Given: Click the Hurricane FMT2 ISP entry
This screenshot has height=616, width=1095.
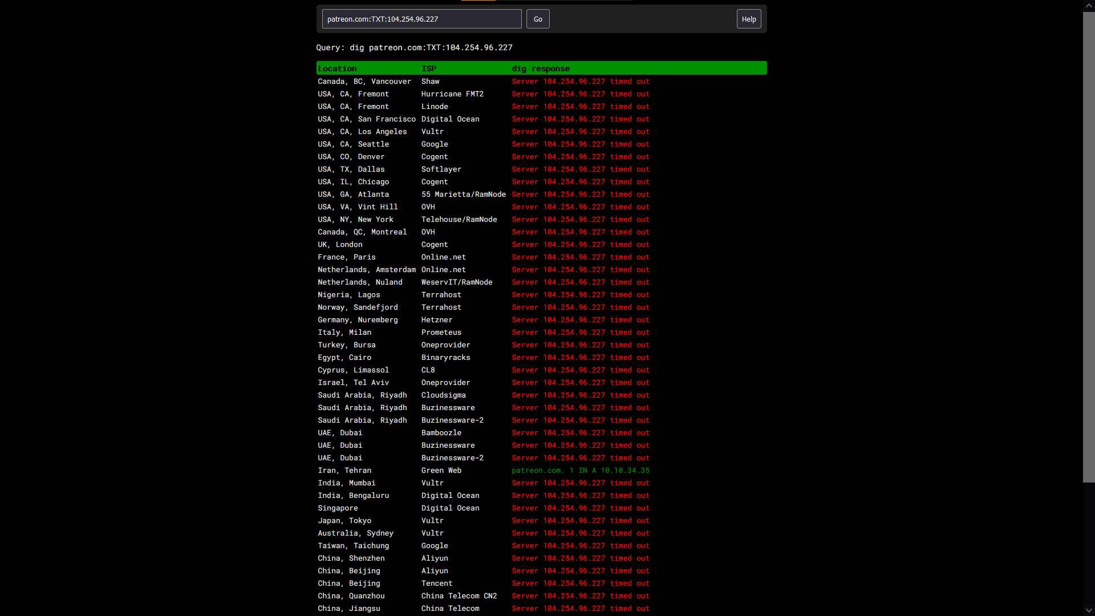Looking at the screenshot, I should [452, 94].
